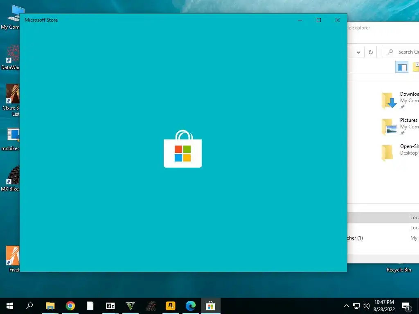
Task: Open the Pictures folder in File Explorer
Action: point(400,126)
